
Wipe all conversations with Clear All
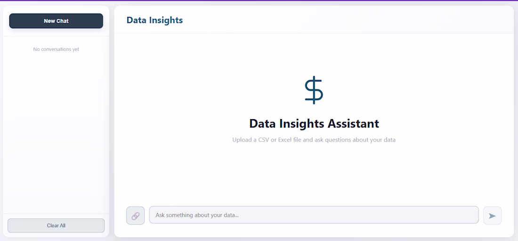(56, 225)
